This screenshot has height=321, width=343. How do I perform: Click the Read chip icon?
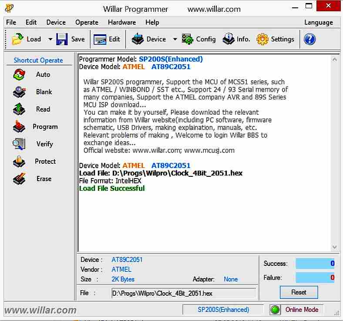(x=19, y=109)
